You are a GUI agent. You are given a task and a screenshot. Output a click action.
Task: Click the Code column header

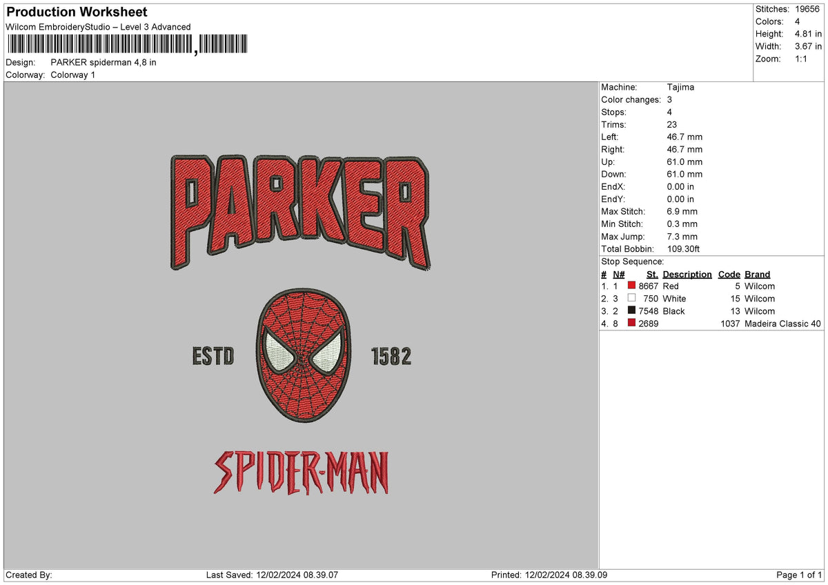(729, 274)
